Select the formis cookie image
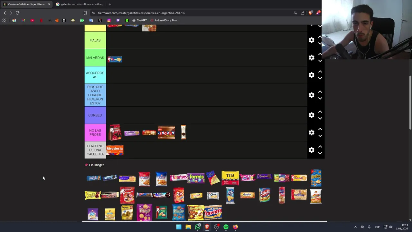 click(x=196, y=178)
